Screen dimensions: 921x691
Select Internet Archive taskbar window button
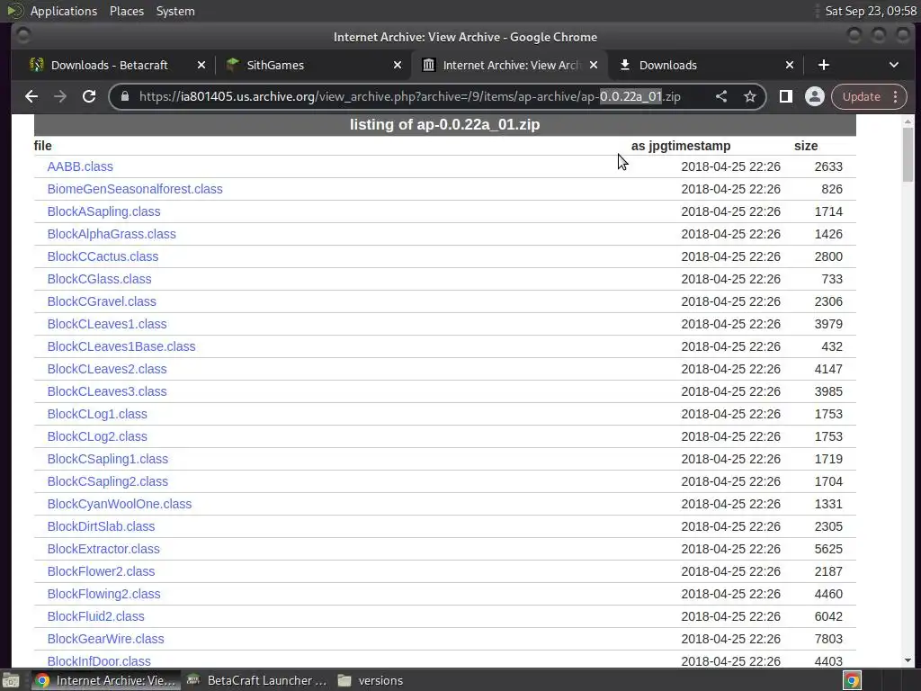(x=106, y=680)
